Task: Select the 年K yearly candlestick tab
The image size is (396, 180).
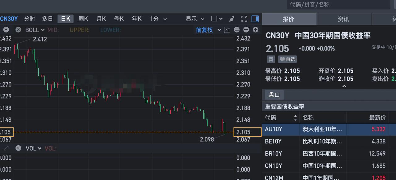Action: 137,19
